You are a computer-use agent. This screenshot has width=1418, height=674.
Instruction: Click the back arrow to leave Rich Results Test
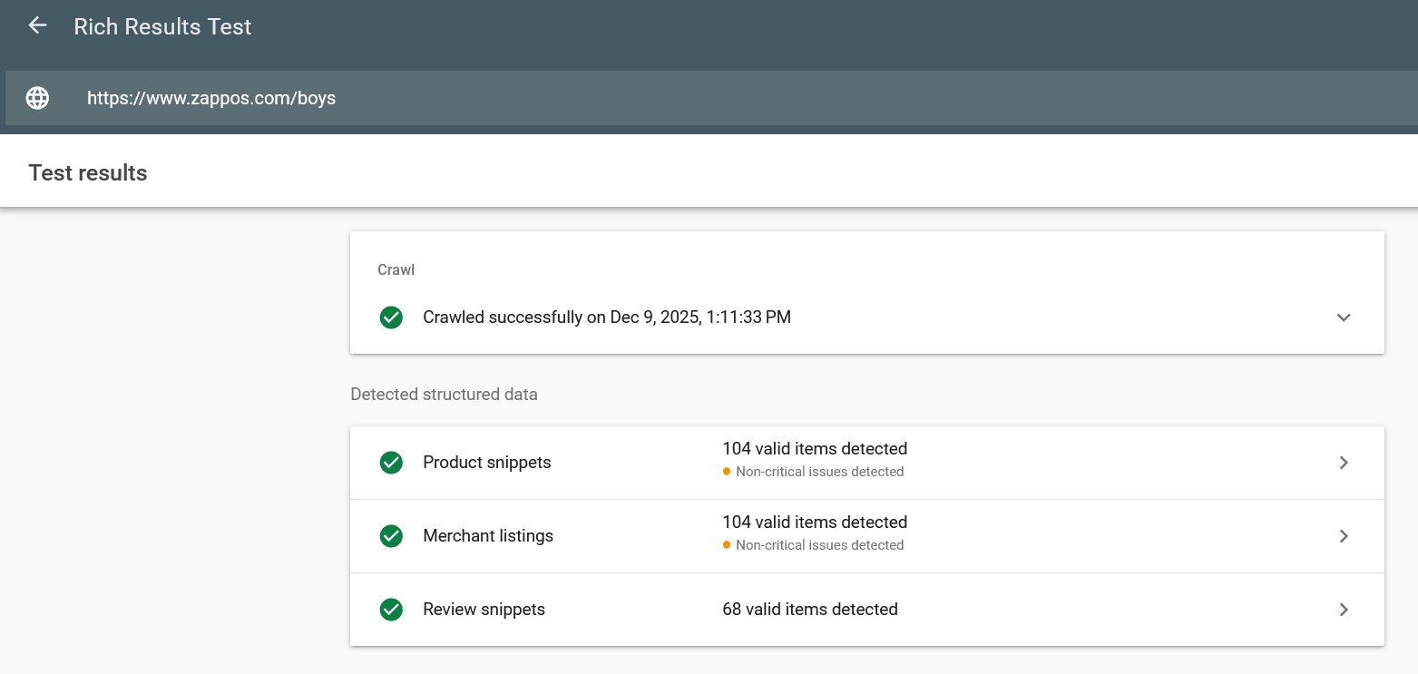coord(36,24)
